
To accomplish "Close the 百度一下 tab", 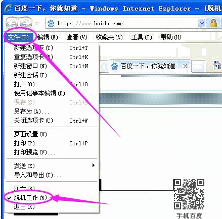I will [x=185, y=66].
